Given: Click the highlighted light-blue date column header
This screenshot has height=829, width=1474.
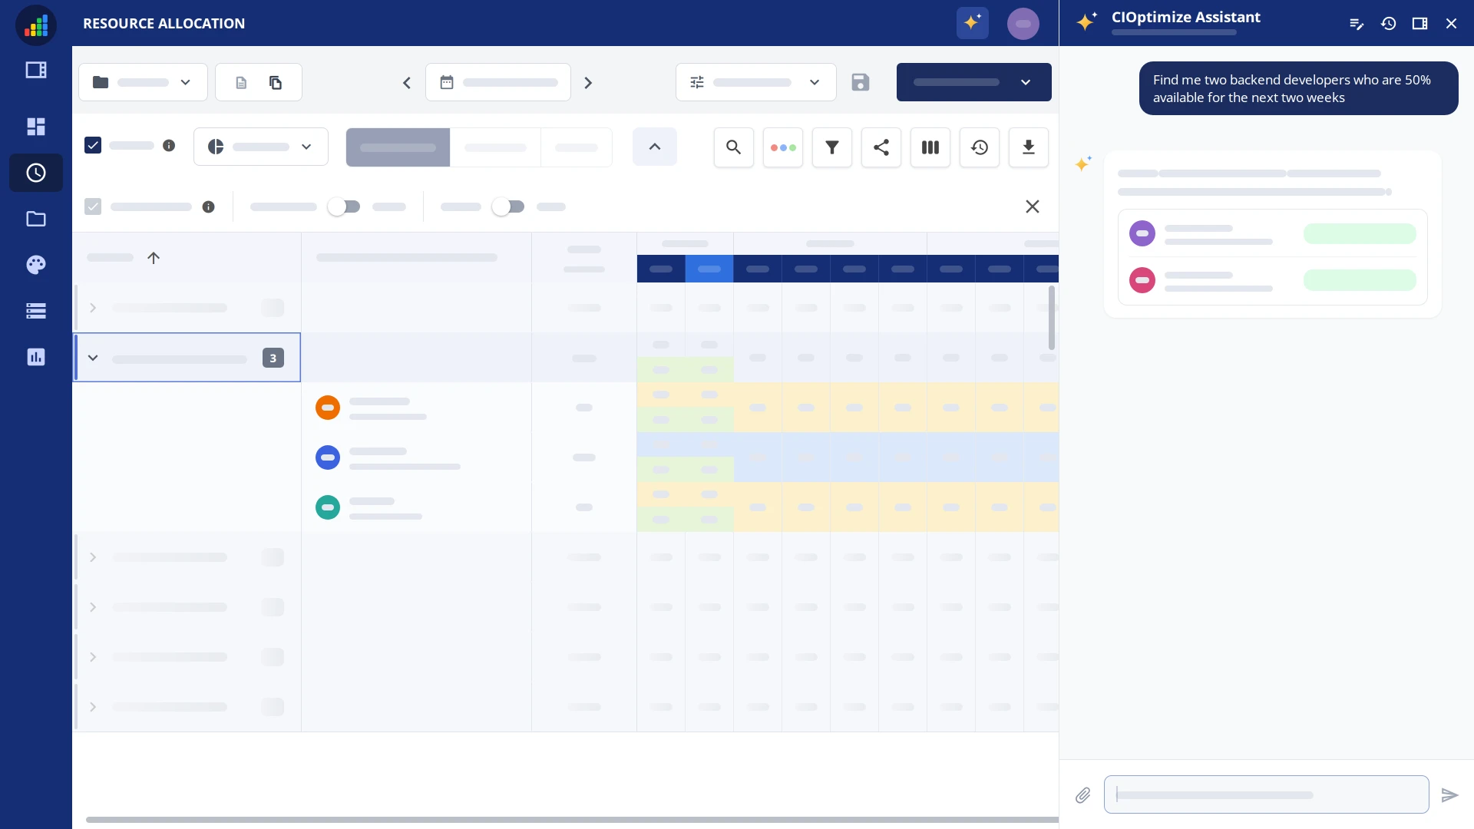Looking at the screenshot, I should click(709, 269).
